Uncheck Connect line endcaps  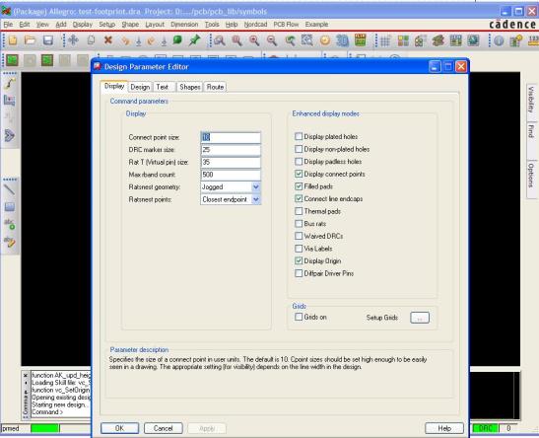point(299,198)
